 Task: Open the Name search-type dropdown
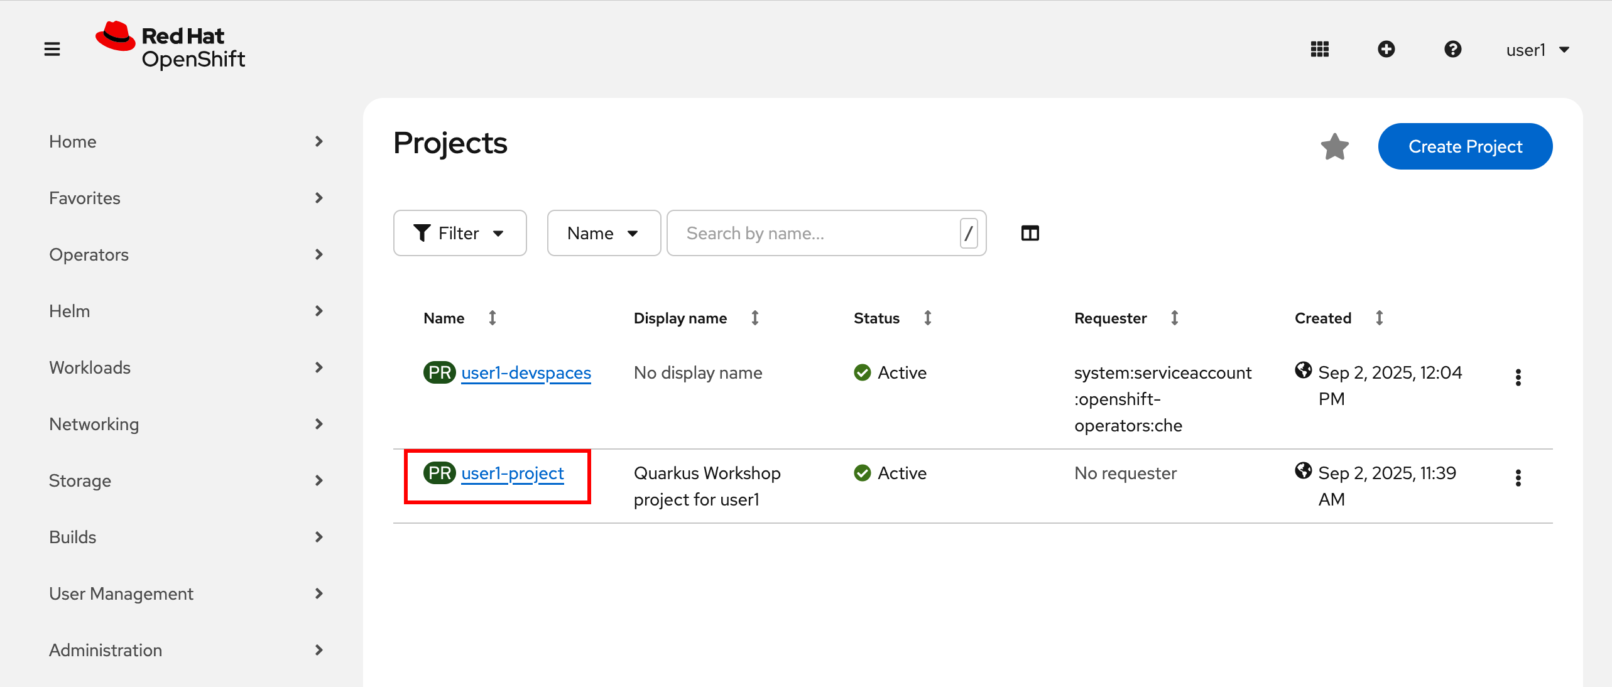[603, 234]
